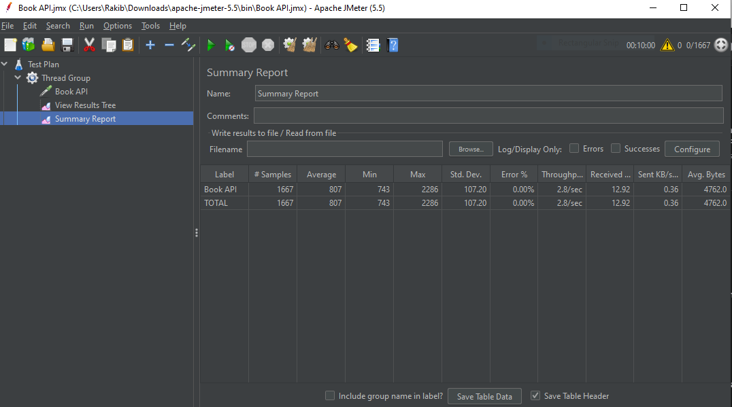Open the Run menu

(86, 26)
